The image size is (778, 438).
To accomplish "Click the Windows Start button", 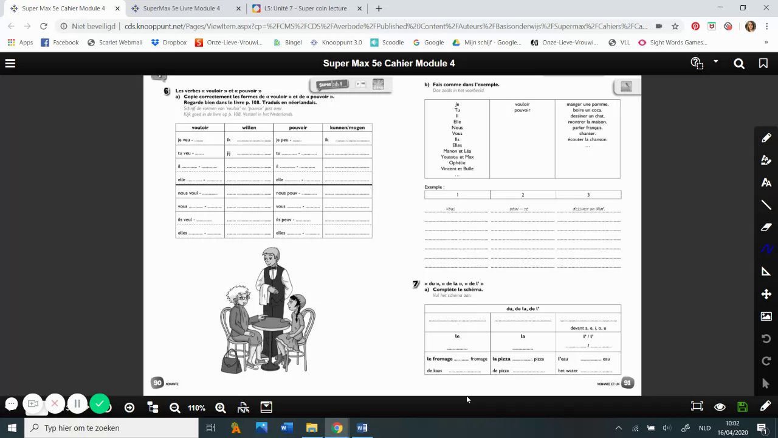I will click(x=12, y=428).
